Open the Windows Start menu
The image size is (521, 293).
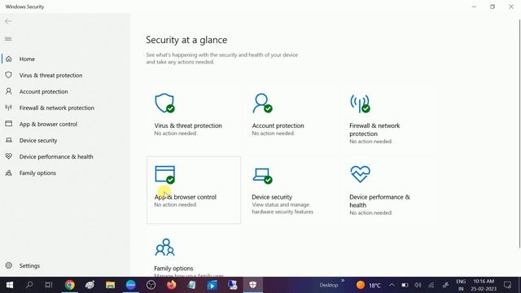[9, 285]
